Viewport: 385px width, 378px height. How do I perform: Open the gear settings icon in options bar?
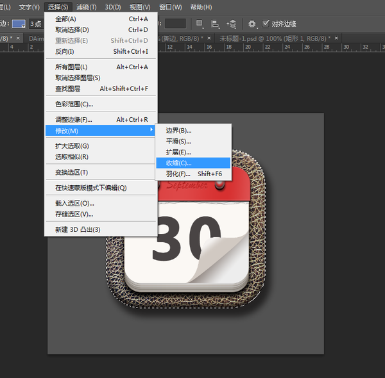252,24
